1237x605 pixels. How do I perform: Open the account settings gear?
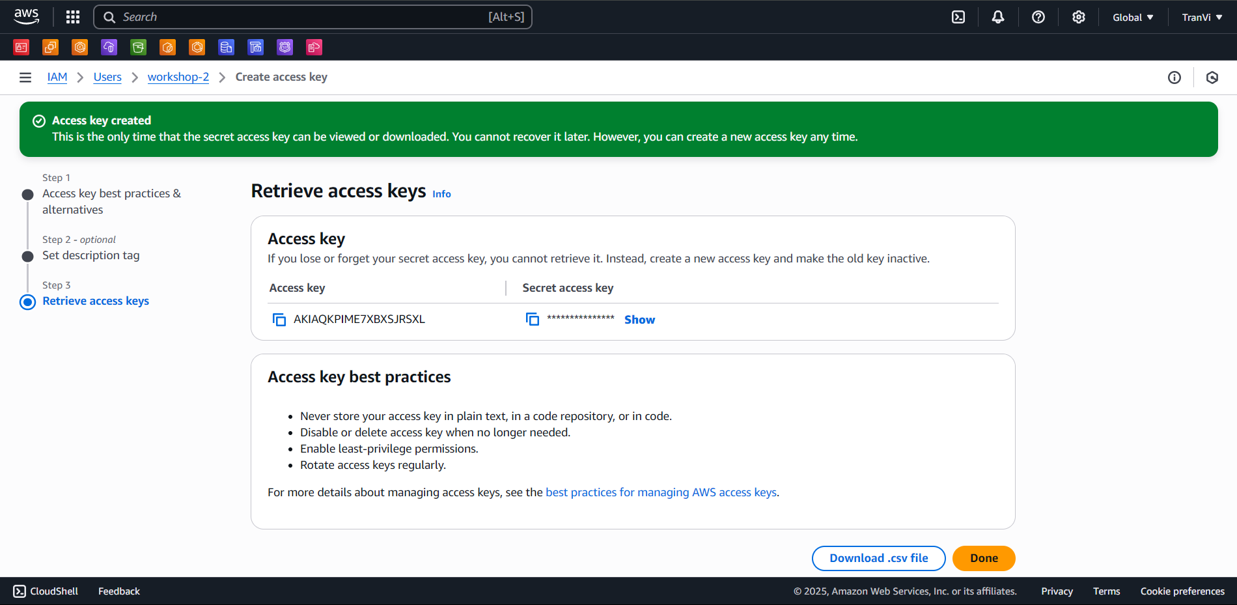[1077, 16]
